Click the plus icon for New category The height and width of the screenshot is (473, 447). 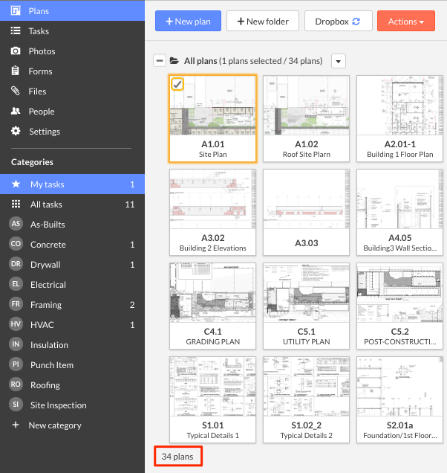(x=16, y=425)
